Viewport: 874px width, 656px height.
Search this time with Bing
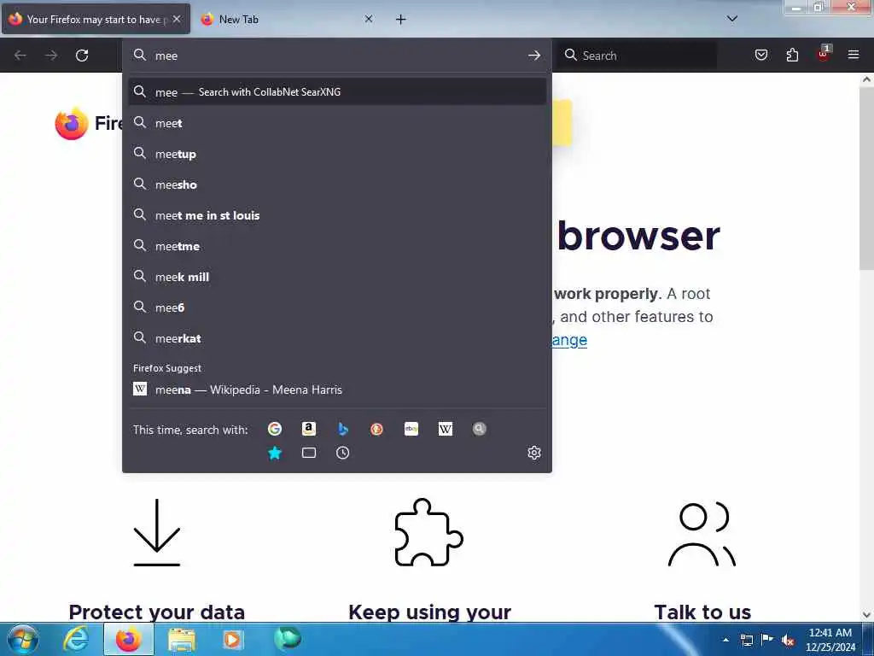[x=343, y=429]
